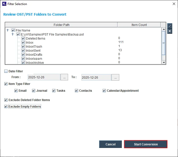Close the Filter Selection dialog
This screenshot has height=157, width=178.
point(174,4)
